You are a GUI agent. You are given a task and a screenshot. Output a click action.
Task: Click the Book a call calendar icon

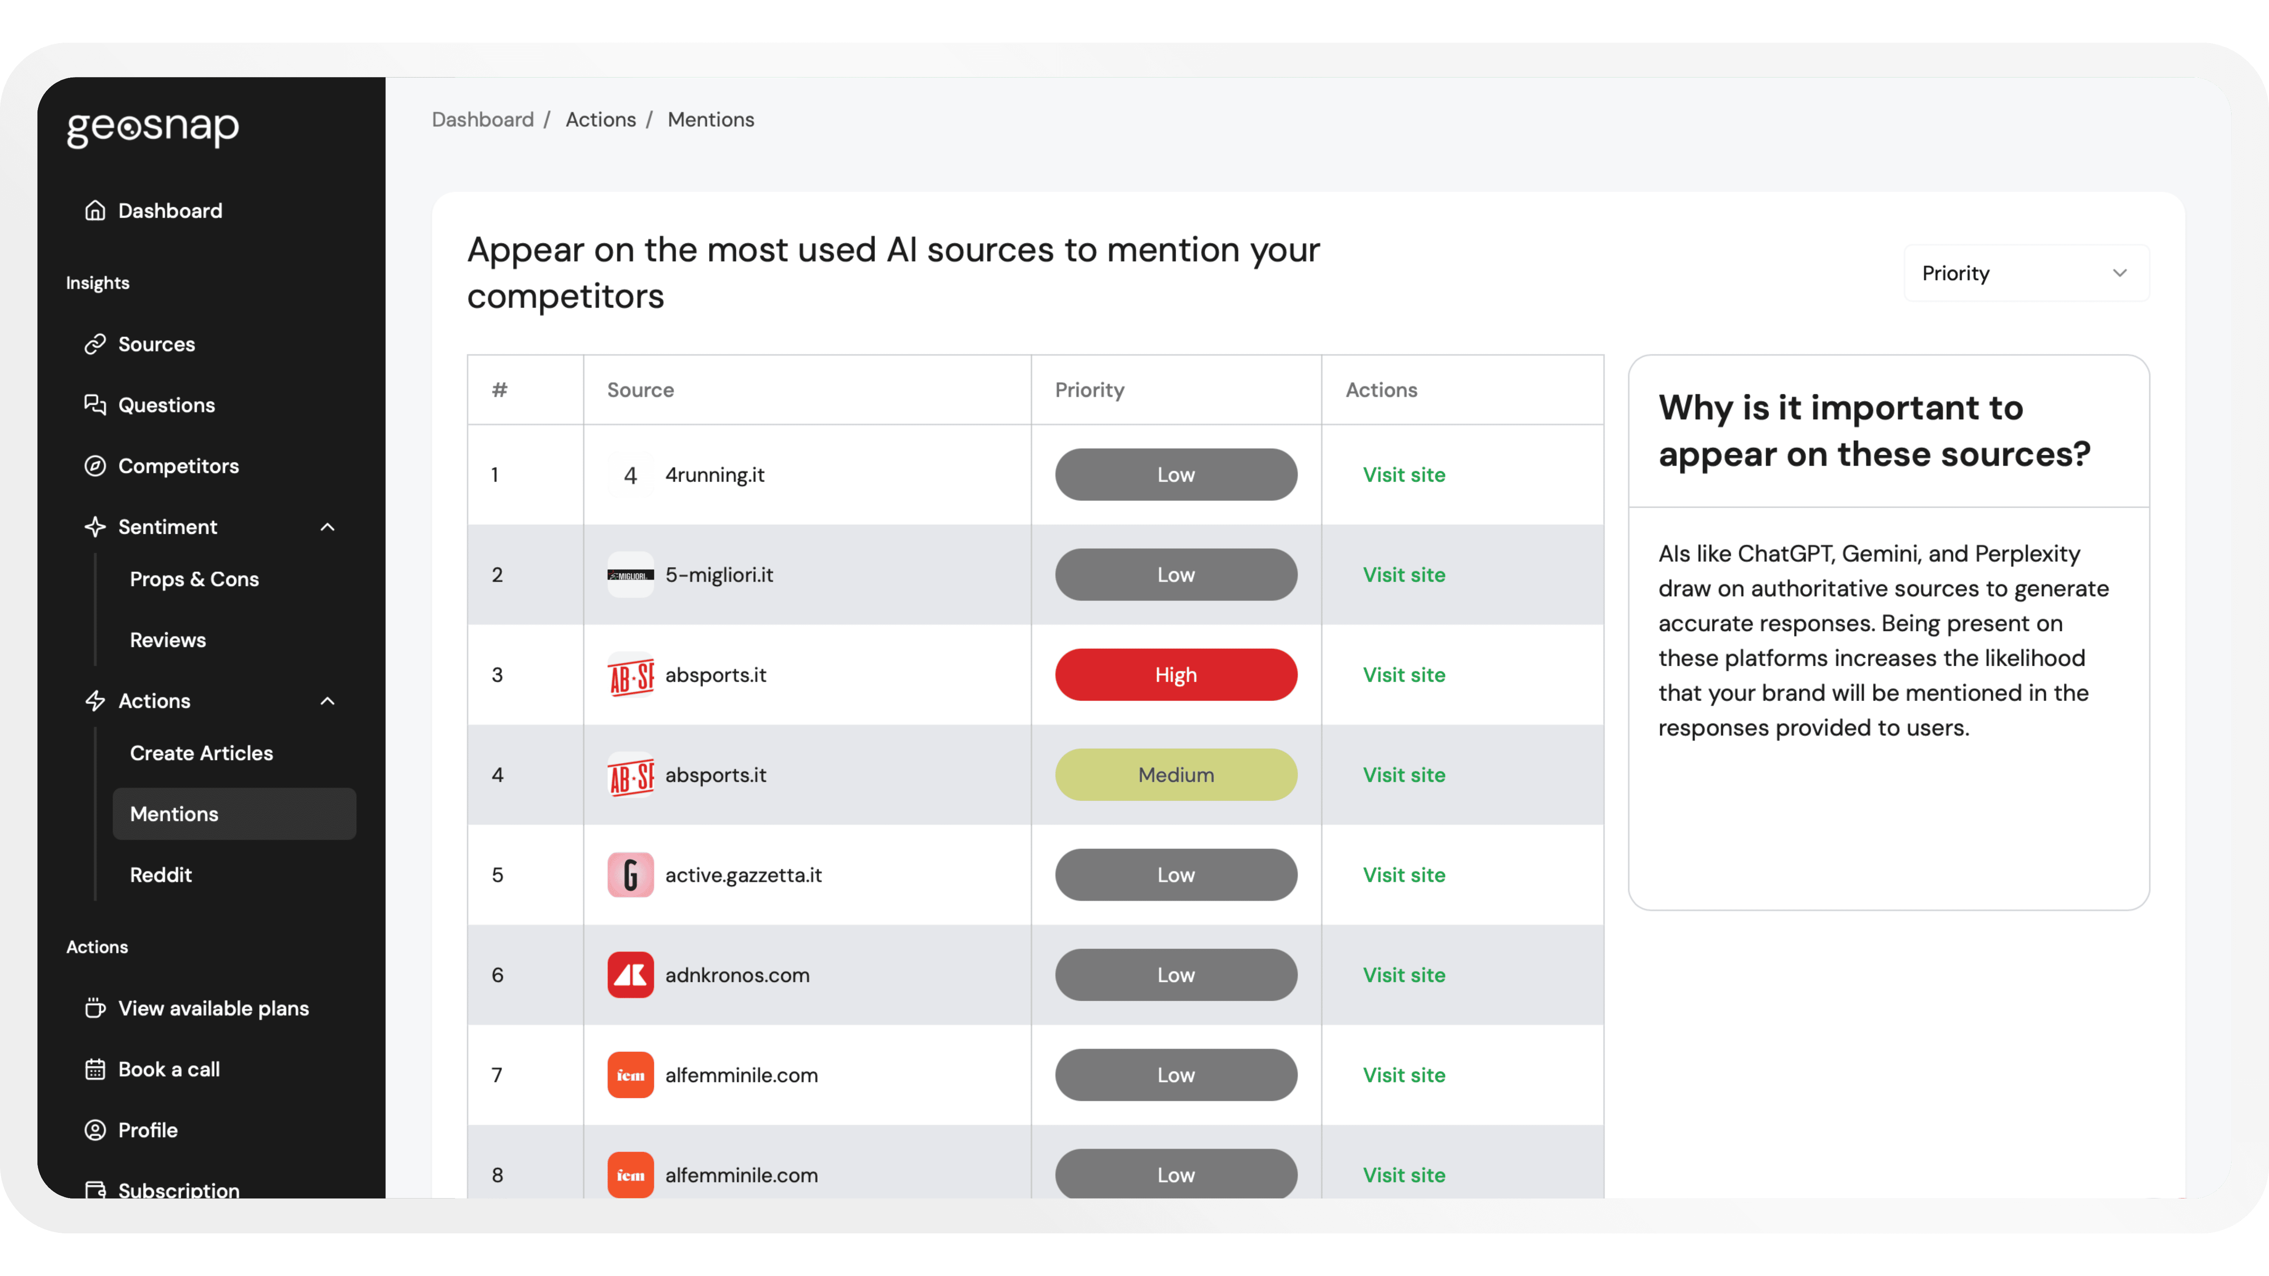click(95, 1069)
